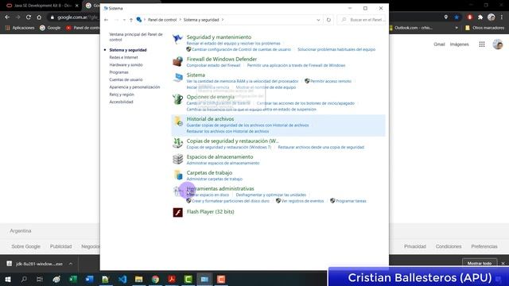Open recent locations dropdown arrow in Control Panel
This screenshot has height=286, width=509.
124,20
